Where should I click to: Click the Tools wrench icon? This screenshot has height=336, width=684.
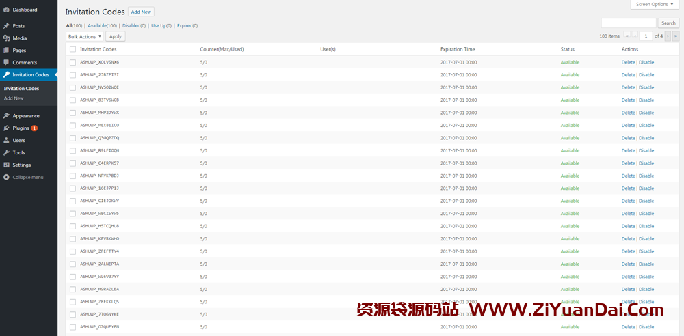pos(6,152)
